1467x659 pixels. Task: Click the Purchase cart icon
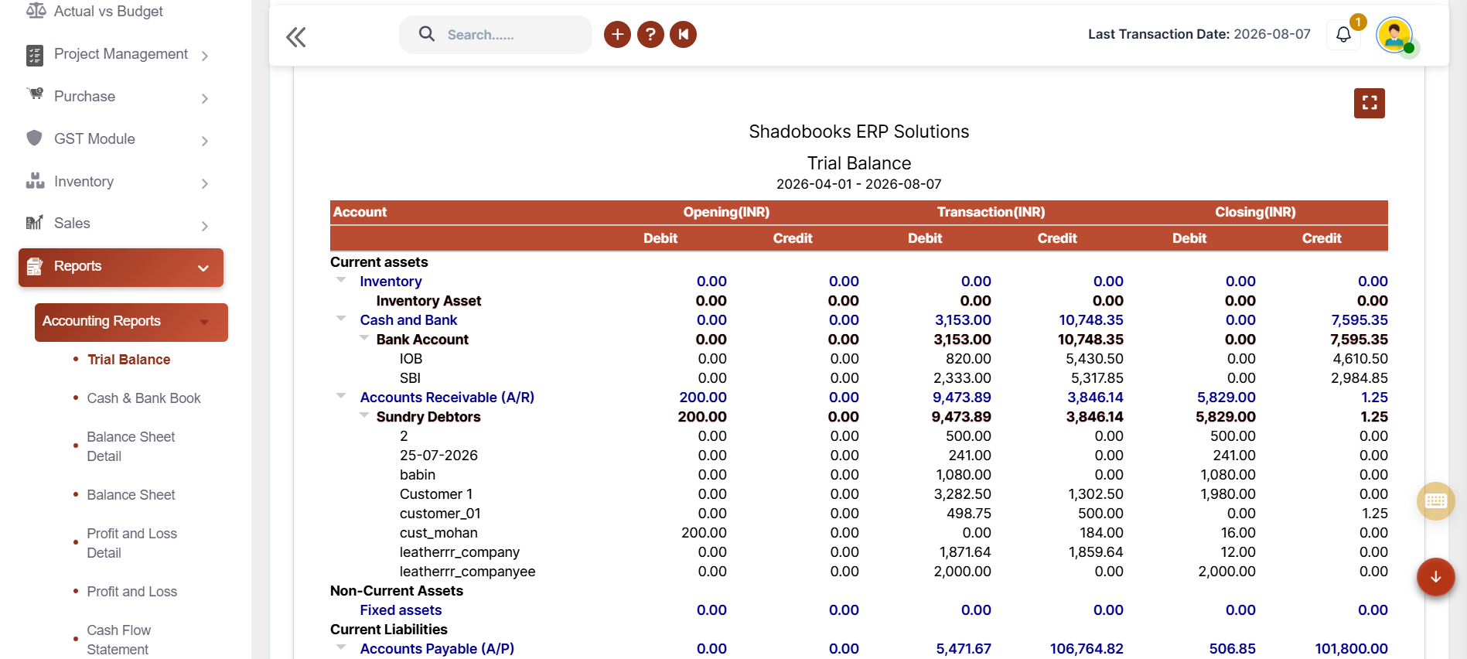(35, 94)
